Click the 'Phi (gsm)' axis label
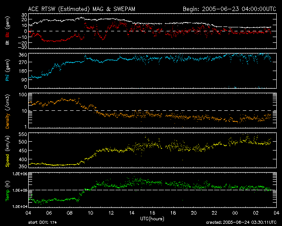282x226 pixels. click(x=7, y=70)
